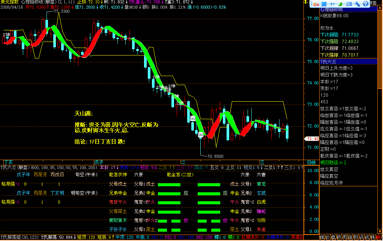This screenshot has width=383, height=241.
Task: Click the upper butterfly marker on the chart
Action: 193,119
